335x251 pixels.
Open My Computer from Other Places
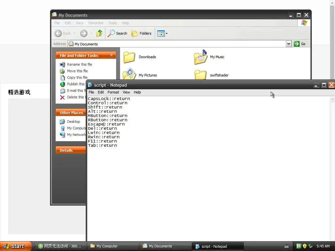tap(76, 128)
